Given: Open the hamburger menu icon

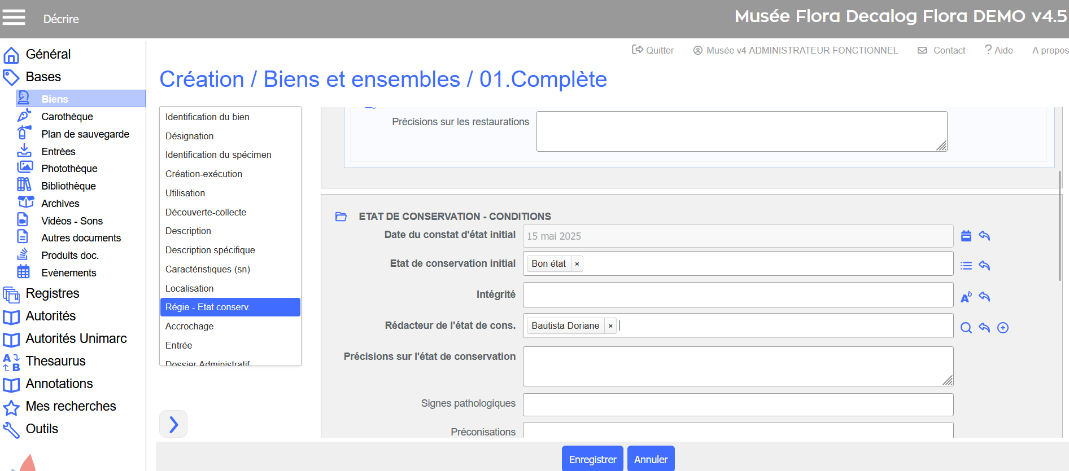Looking at the screenshot, I should click(x=14, y=17).
